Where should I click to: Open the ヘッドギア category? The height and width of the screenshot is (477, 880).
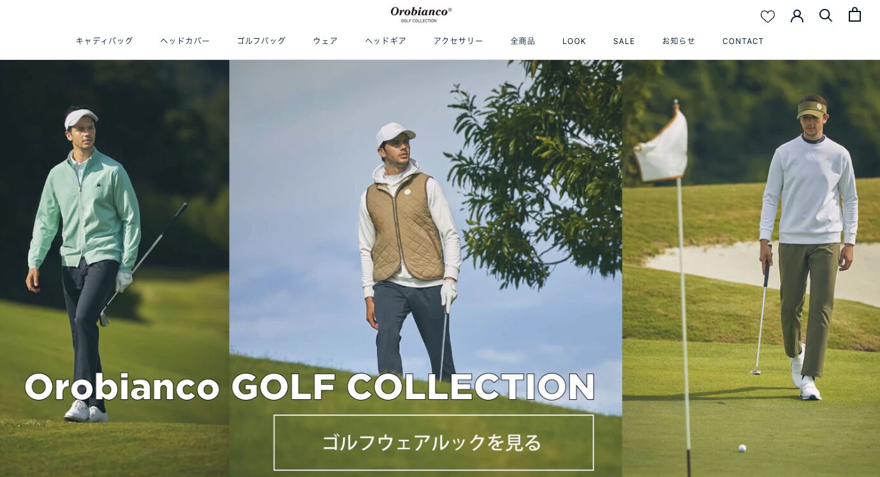[386, 41]
